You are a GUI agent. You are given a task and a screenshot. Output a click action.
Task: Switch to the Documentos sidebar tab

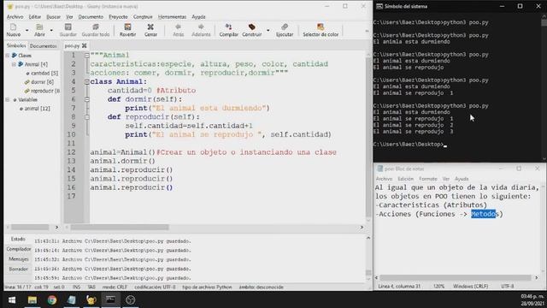point(44,45)
